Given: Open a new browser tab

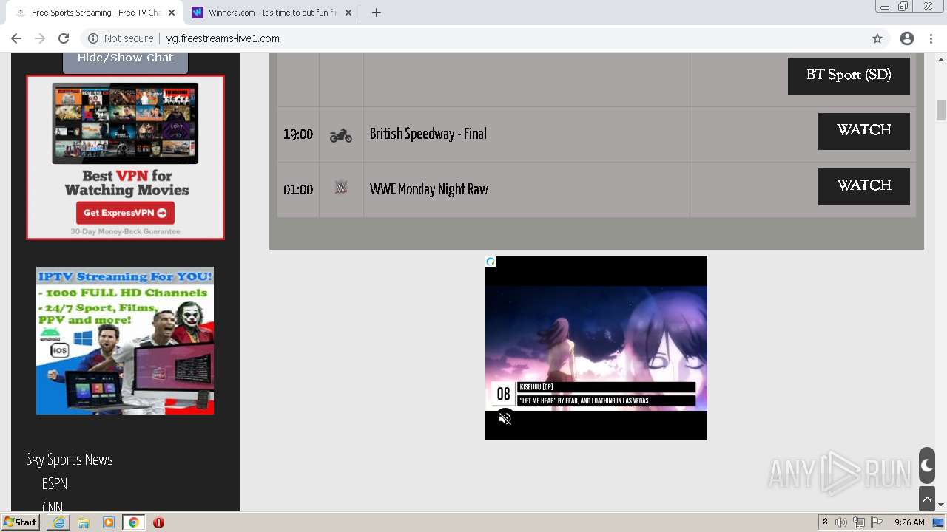Looking at the screenshot, I should [x=376, y=13].
